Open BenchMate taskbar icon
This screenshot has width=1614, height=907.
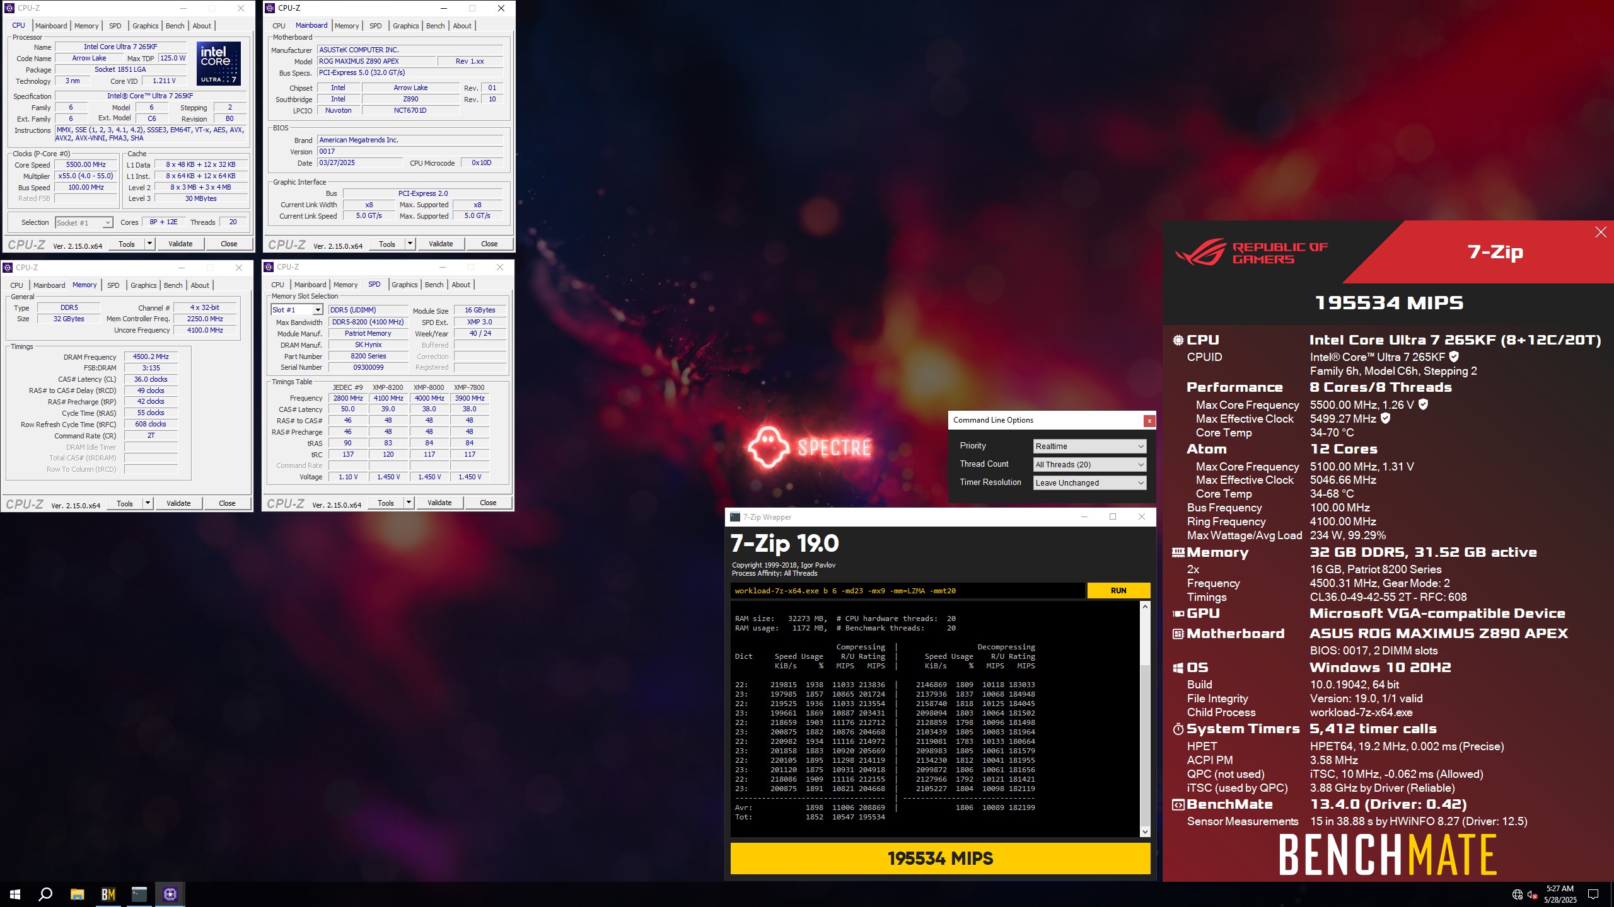click(x=108, y=894)
